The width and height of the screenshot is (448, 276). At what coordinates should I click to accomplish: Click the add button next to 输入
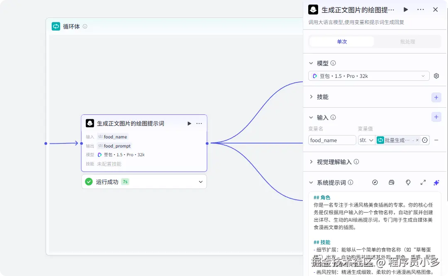pos(436,117)
